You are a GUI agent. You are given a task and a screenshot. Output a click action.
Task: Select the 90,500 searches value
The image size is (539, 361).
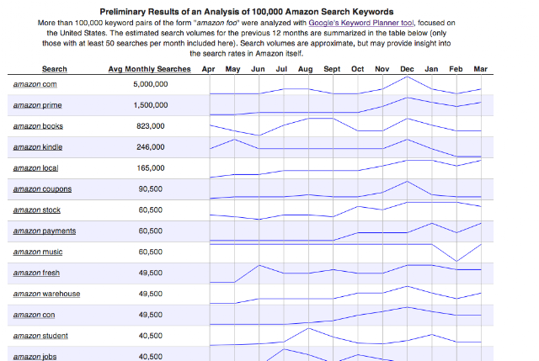[151, 189]
